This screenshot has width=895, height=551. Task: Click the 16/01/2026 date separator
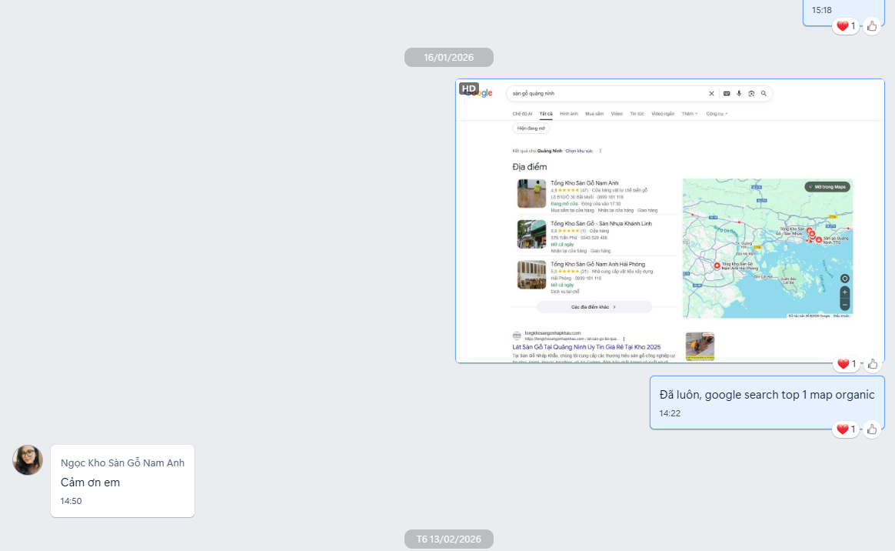[449, 57]
